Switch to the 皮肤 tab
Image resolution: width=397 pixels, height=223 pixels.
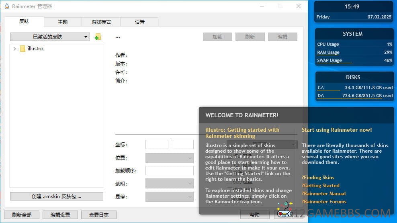click(24, 21)
